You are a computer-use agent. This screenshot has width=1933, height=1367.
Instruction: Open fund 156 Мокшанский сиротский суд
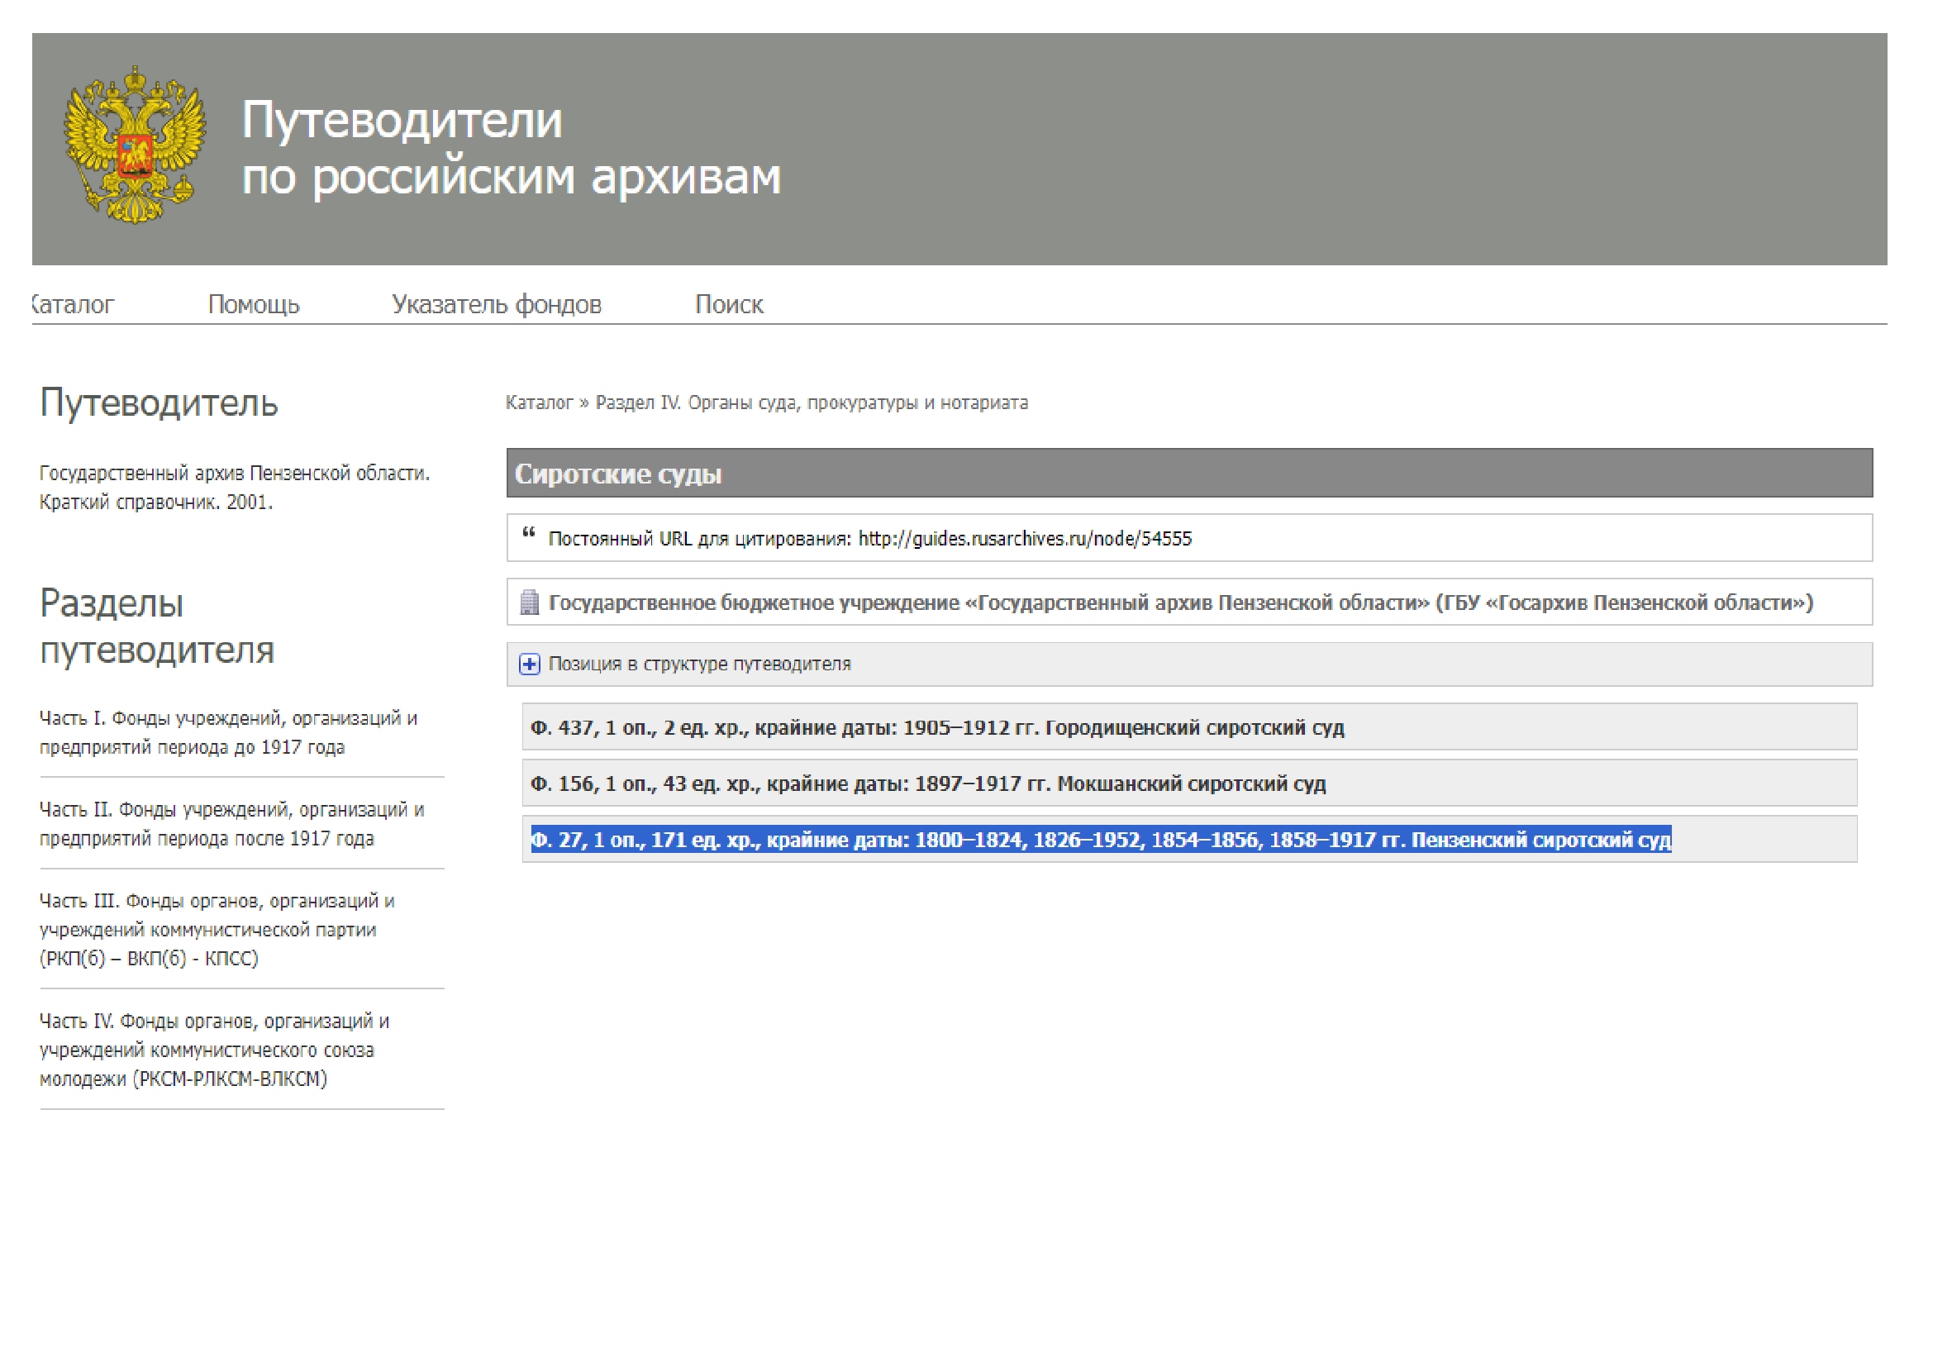(928, 784)
